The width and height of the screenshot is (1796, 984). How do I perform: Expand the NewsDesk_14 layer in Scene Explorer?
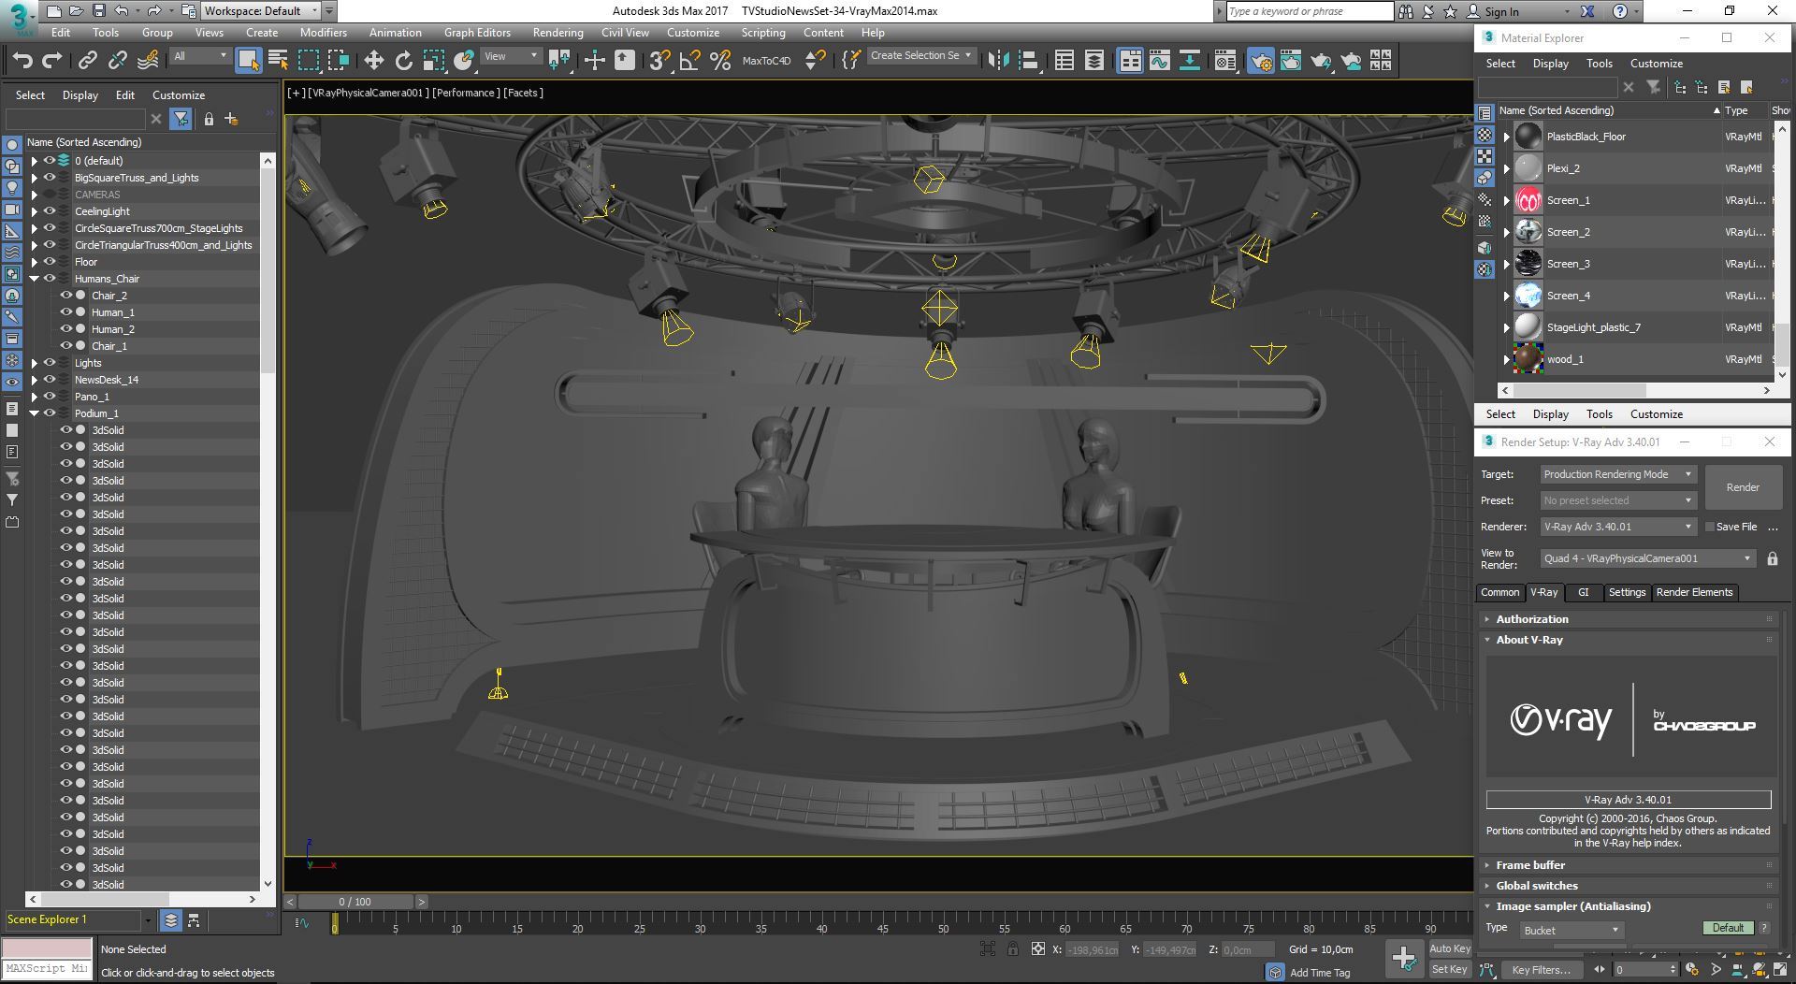tap(35, 380)
